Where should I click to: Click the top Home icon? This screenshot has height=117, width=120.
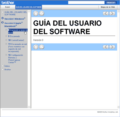tap(36, 13)
